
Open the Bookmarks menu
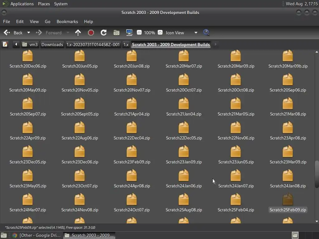67,21
